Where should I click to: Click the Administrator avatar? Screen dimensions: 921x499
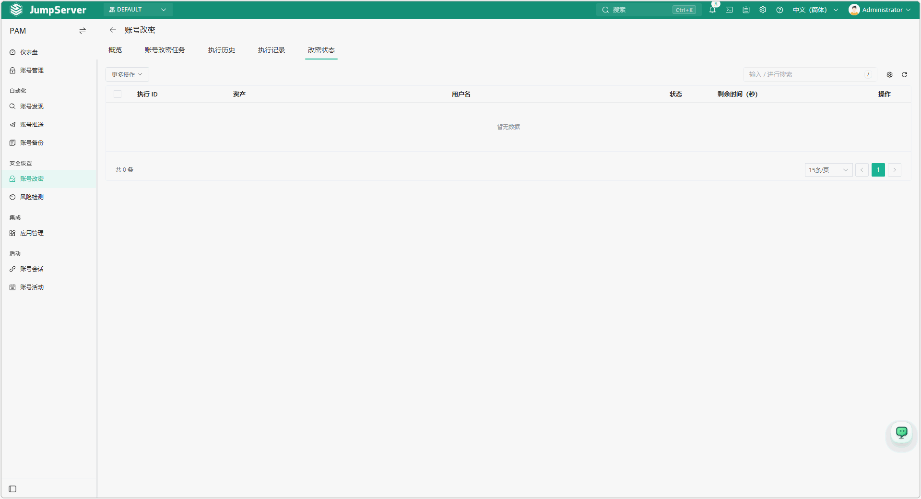point(854,10)
